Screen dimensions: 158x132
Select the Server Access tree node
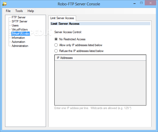click(20, 34)
